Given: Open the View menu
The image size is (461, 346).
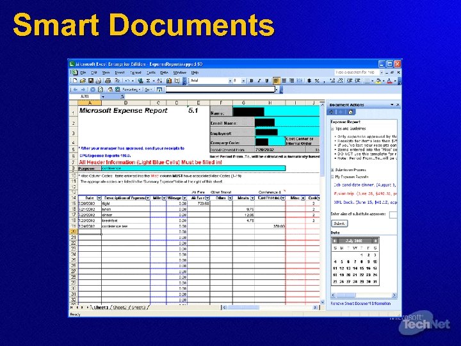Looking at the screenshot, I should tap(106, 72).
